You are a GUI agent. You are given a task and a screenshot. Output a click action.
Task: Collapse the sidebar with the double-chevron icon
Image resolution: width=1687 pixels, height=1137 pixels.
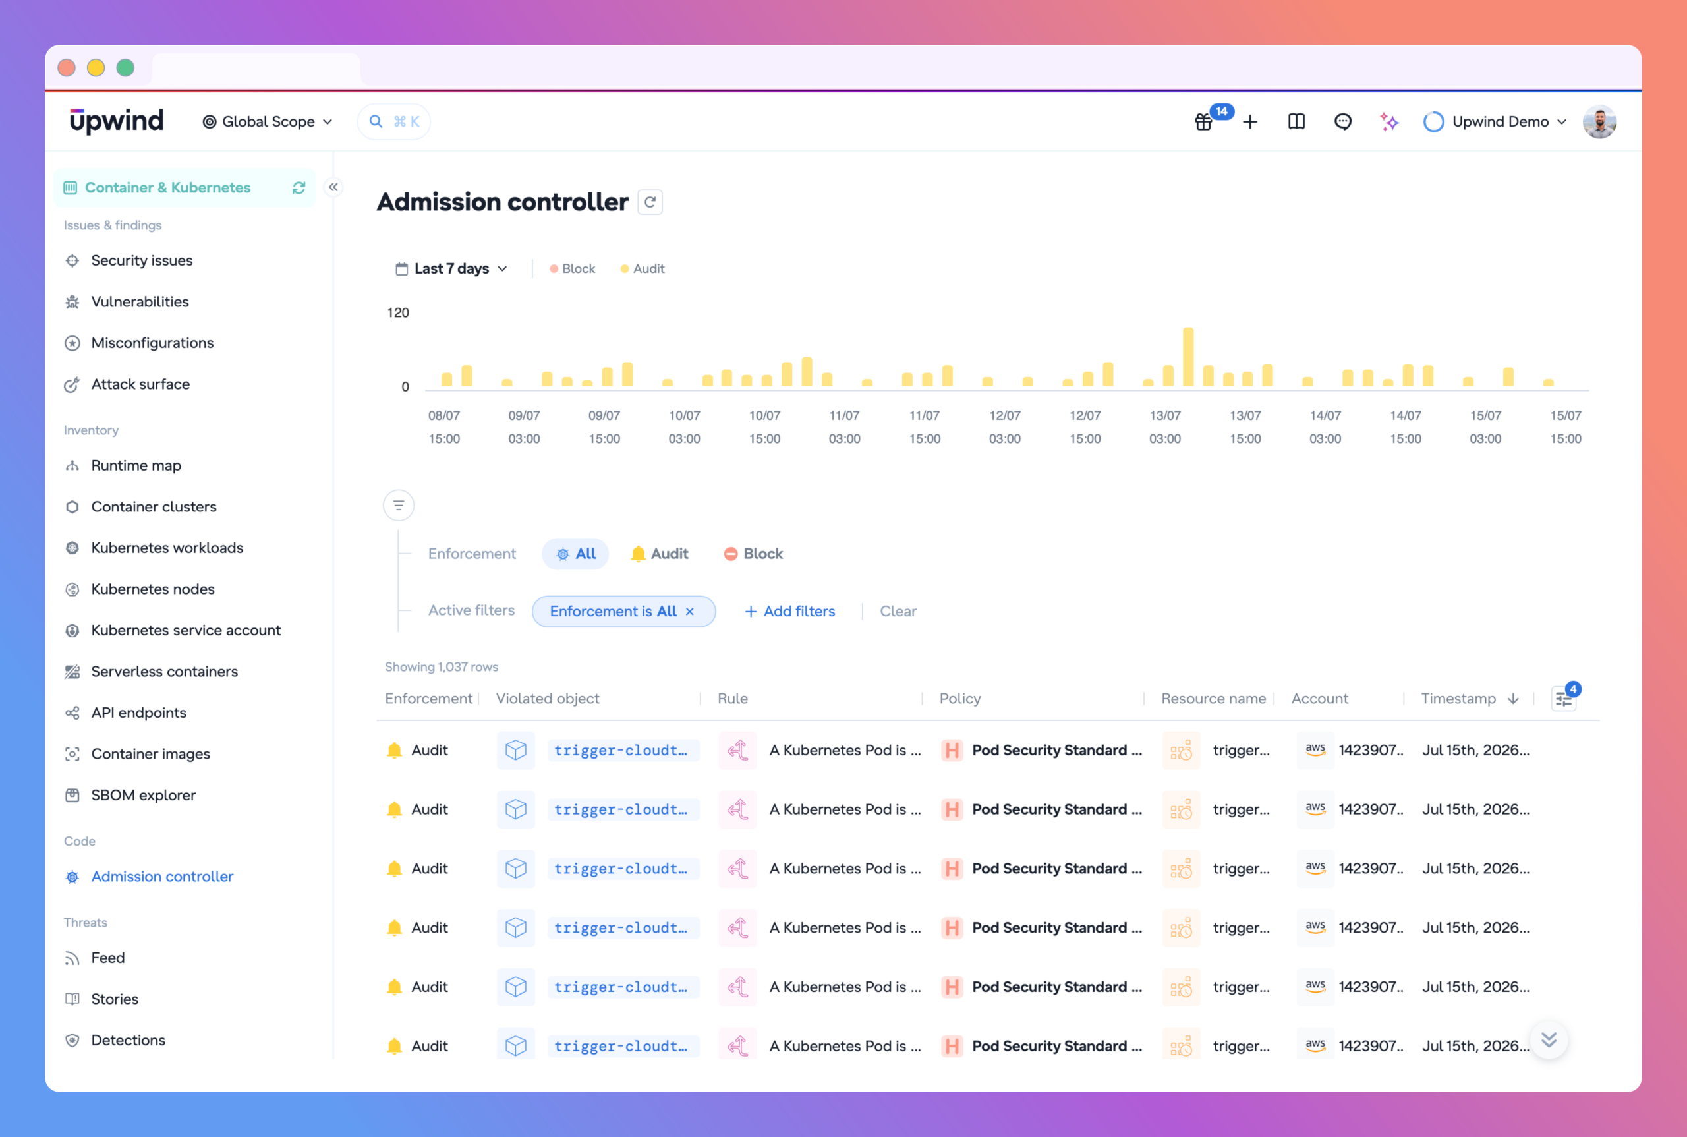[x=333, y=187]
